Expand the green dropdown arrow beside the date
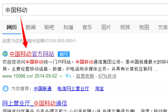This screenshot has width=168, height=112. pos(61,76)
